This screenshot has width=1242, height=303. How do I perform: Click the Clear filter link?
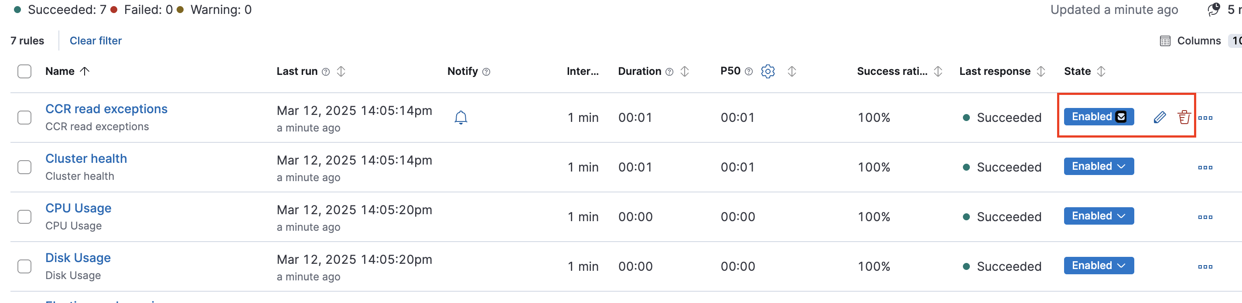pos(96,40)
